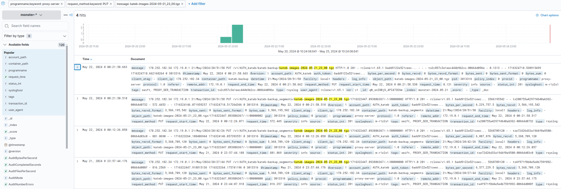Click the Filter by type count badge 0

29,36
